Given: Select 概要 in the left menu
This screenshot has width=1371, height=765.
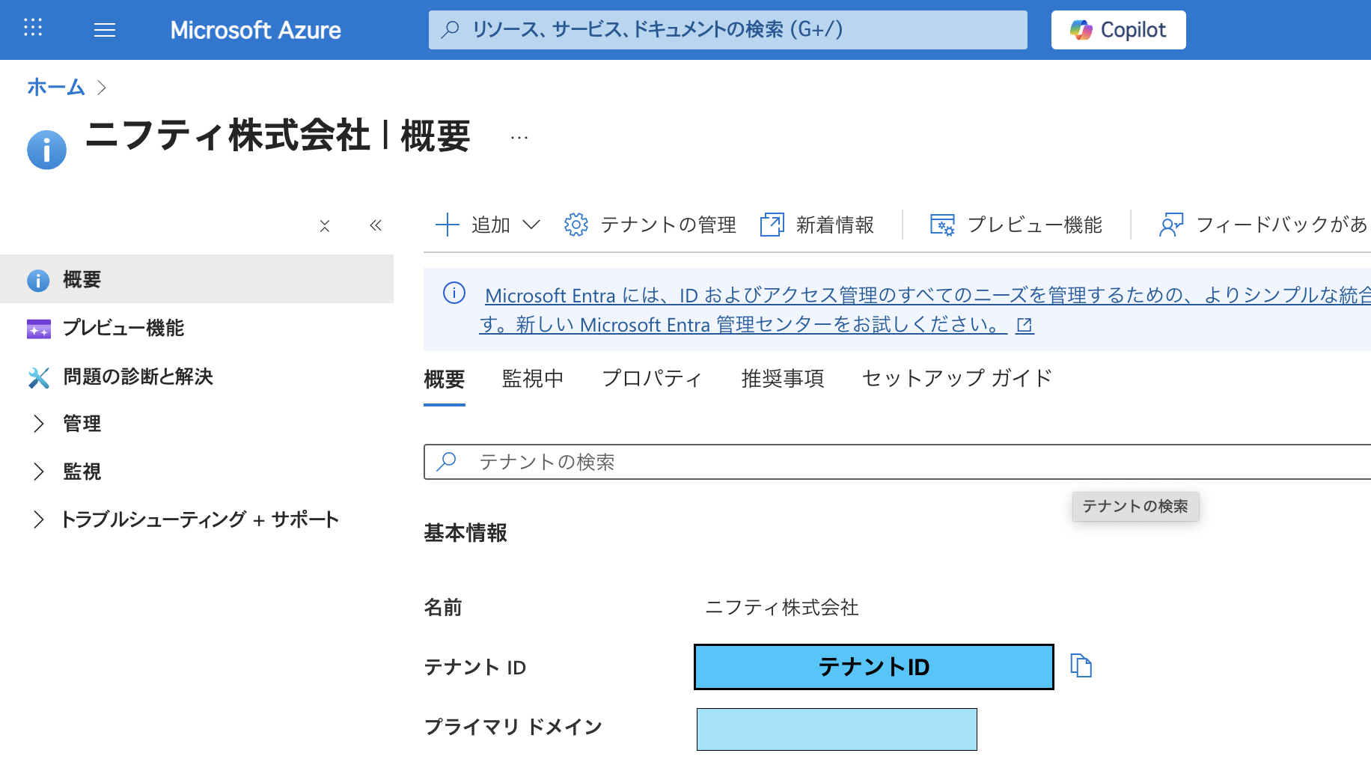Looking at the screenshot, I should coord(197,279).
